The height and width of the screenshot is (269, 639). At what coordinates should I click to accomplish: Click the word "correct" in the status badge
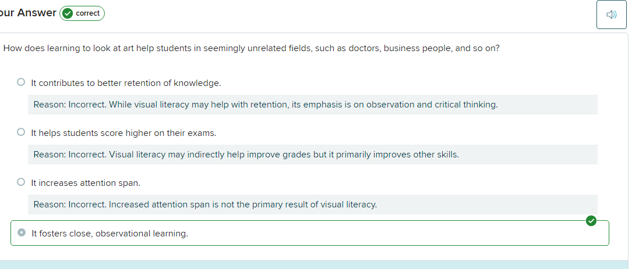pyautogui.click(x=88, y=13)
